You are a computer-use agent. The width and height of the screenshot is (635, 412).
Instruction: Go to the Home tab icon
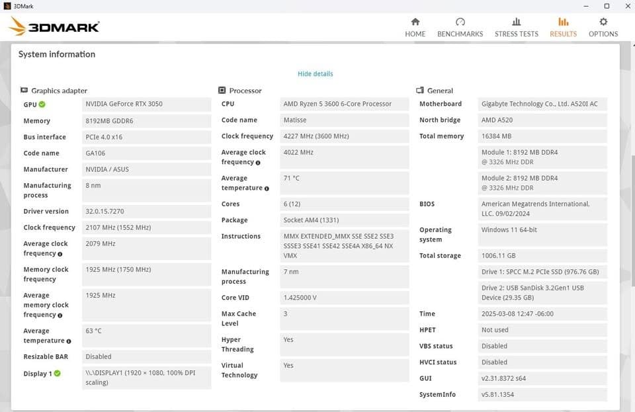[x=415, y=22]
